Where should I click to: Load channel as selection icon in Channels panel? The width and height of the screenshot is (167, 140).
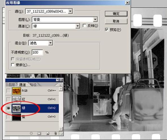coord(31,133)
